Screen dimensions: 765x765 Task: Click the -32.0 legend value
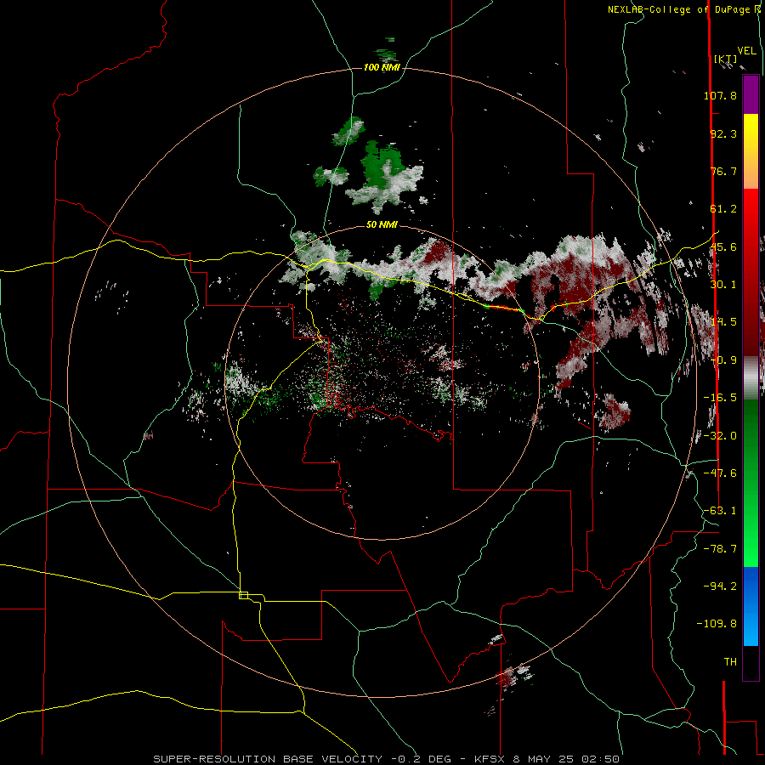coord(720,436)
